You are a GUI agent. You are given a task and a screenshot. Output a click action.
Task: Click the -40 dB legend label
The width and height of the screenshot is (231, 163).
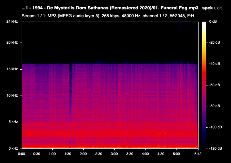pyautogui.click(x=215, y=64)
